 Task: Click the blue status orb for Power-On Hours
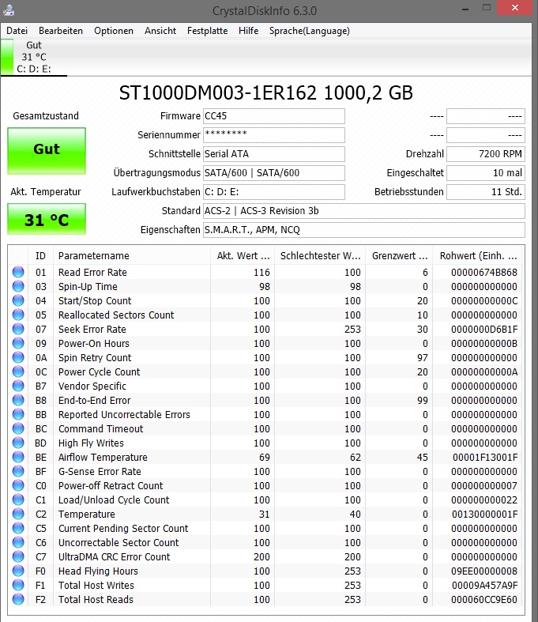[x=18, y=343]
